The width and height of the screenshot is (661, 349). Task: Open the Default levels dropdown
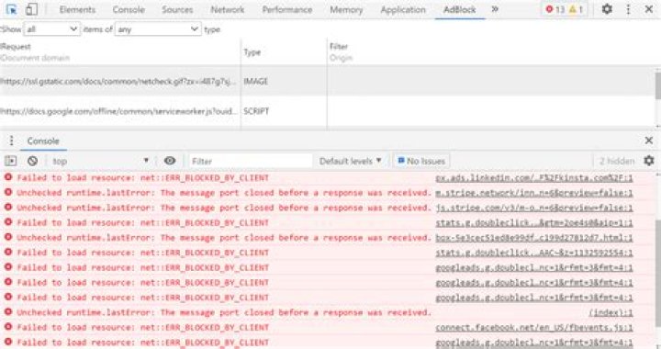(350, 161)
